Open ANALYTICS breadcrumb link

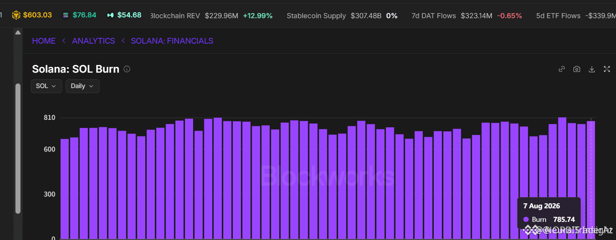click(93, 41)
